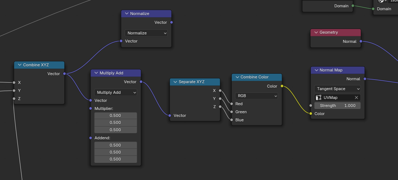Open the Normalize operation dropdown
This screenshot has height=180, width=398.
(146, 33)
